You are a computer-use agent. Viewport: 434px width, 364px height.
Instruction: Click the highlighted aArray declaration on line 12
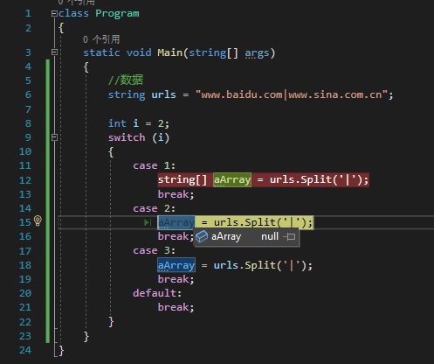click(232, 179)
